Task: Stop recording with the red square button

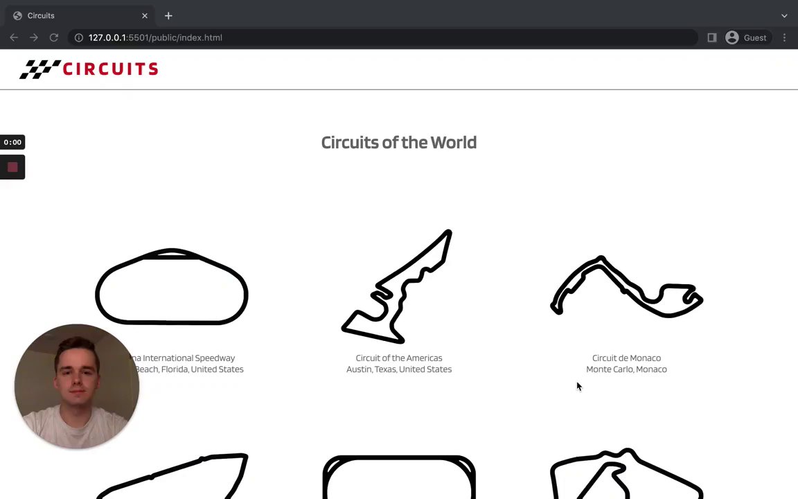Action: coord(12,167)
